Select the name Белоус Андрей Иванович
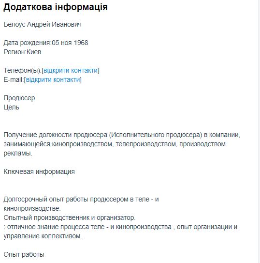 [x=43, y=24]
